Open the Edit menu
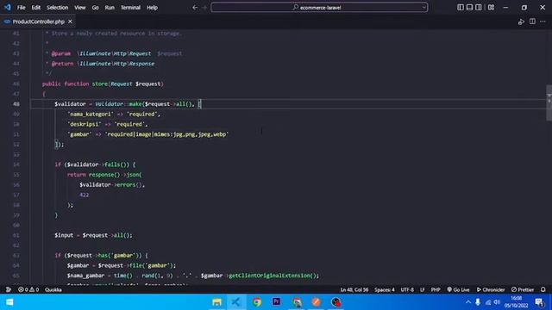This screenshot has height=310, width=552. [x=36, y=8]
